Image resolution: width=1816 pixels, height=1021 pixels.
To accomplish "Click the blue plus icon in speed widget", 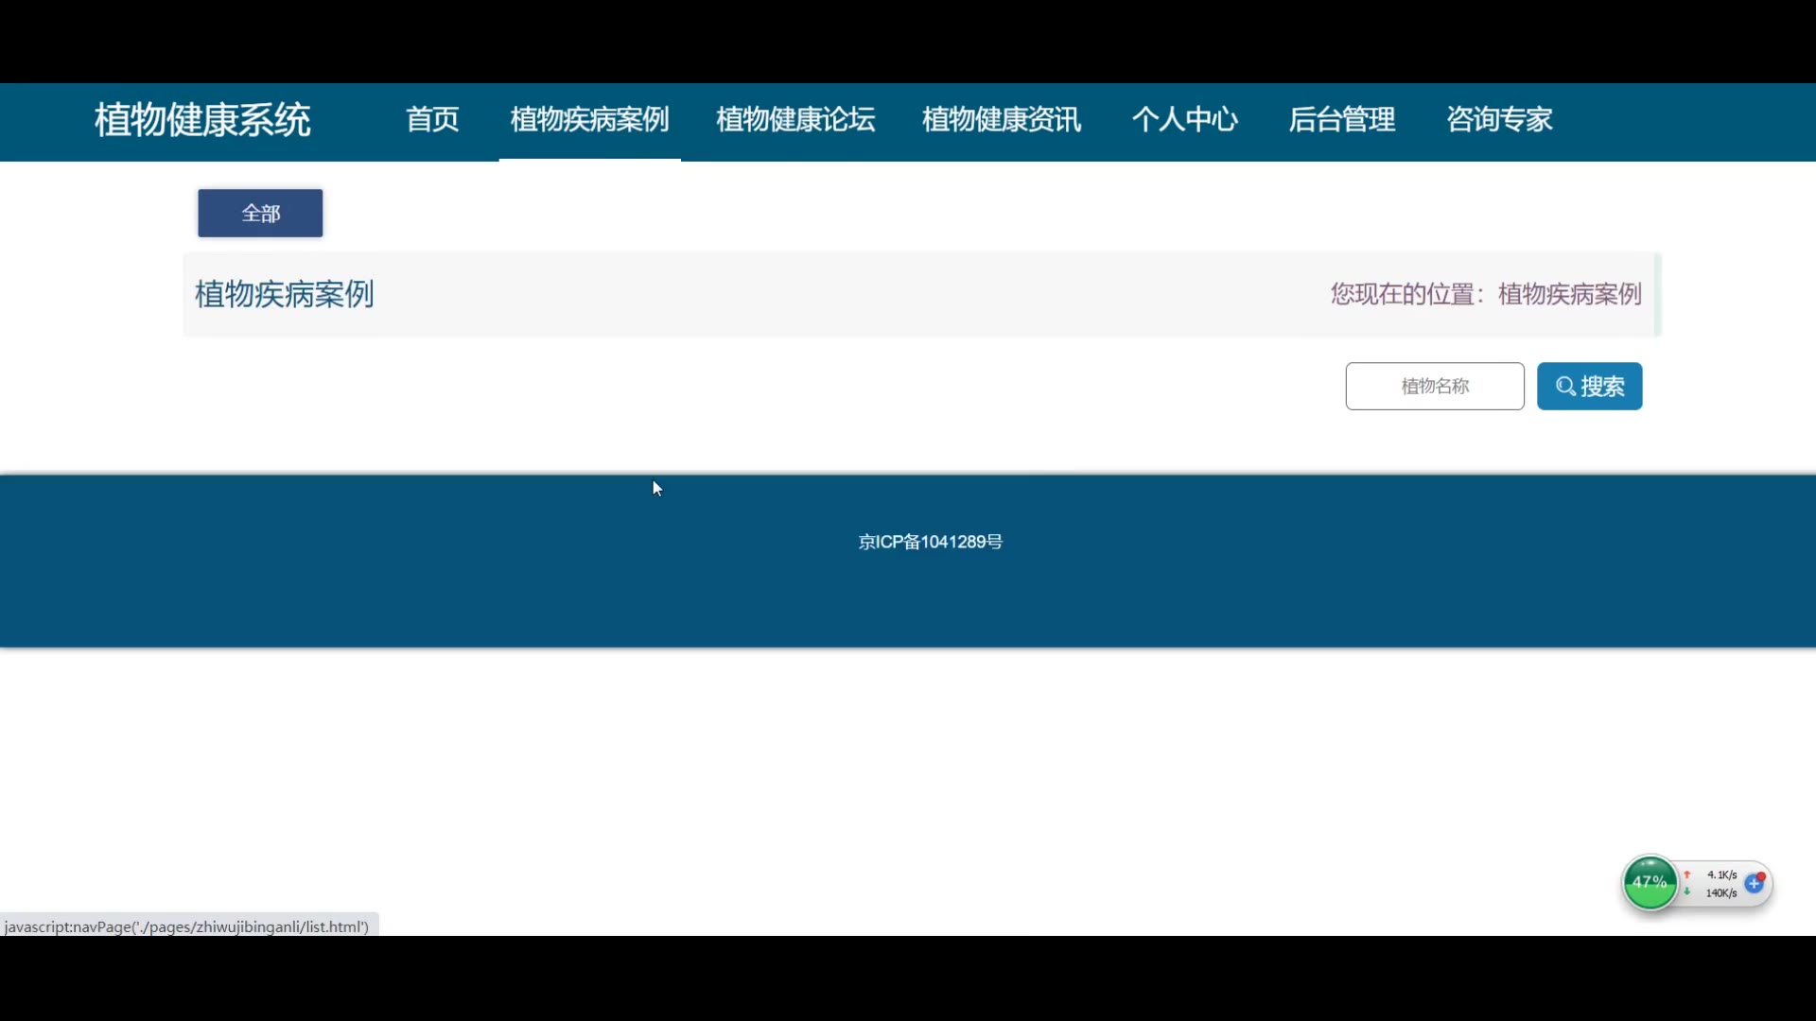I will pos(1755,884).
